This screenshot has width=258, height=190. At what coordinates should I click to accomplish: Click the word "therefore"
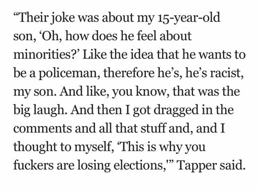pos(129,73)
